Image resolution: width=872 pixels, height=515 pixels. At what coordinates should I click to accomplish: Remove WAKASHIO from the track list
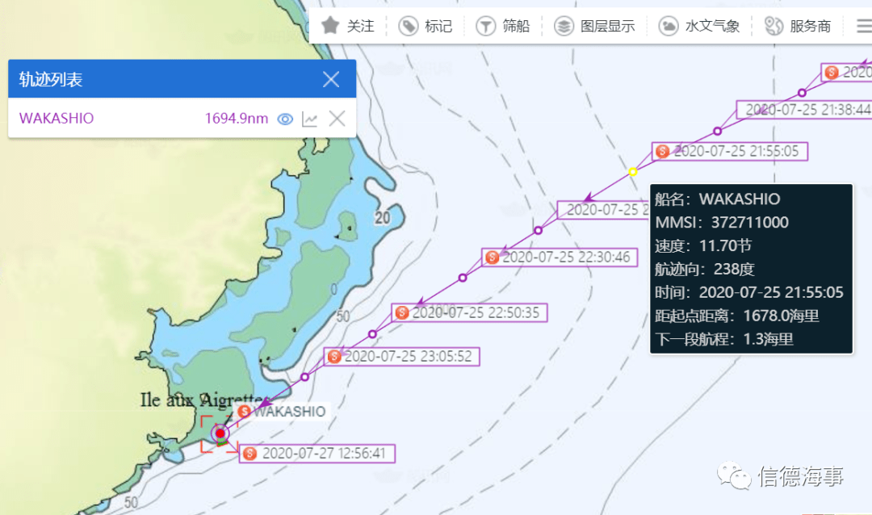337,119
